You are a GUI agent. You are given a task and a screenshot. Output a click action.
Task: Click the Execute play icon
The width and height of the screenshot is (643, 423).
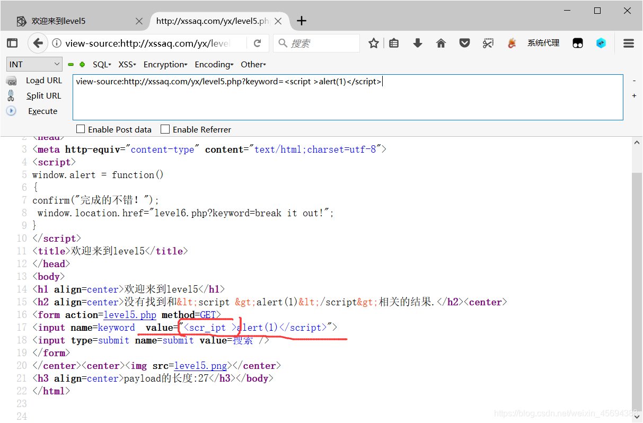pos(11,111)
